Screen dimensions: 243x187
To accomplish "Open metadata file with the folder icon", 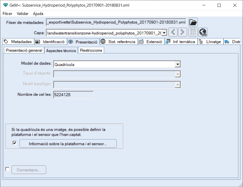I will [193, 22].
